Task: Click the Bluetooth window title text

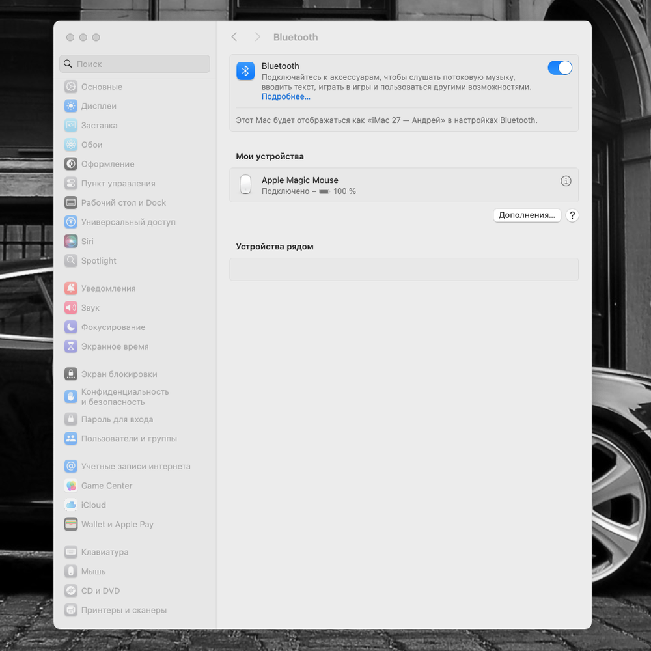Action: [296, 37]
